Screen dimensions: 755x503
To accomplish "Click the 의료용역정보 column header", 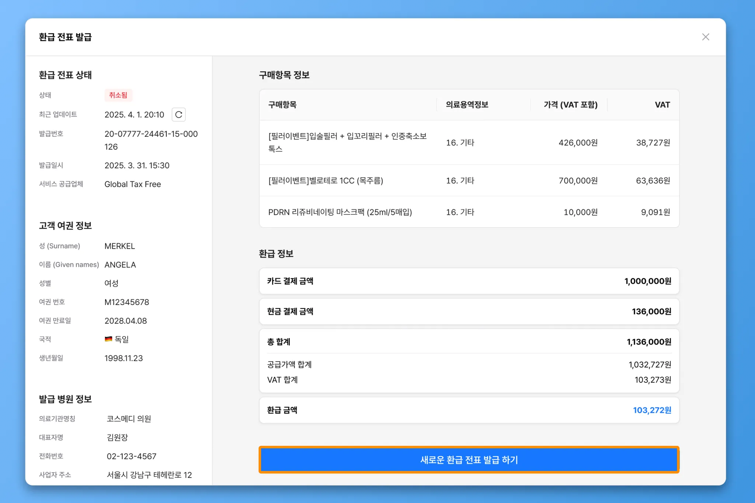I will point(467,105).
